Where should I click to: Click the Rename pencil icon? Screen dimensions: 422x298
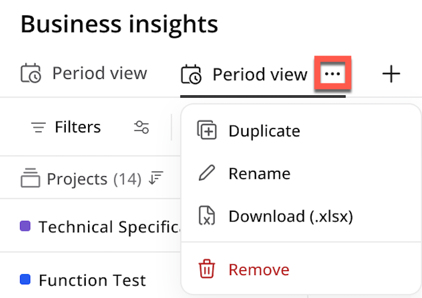206,173
